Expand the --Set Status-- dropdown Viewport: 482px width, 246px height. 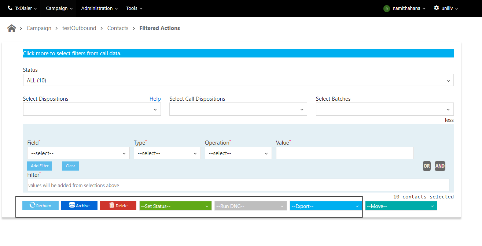[x=175, y=206]
